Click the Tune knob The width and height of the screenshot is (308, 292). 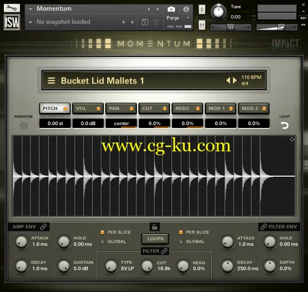tap(218, 11)
